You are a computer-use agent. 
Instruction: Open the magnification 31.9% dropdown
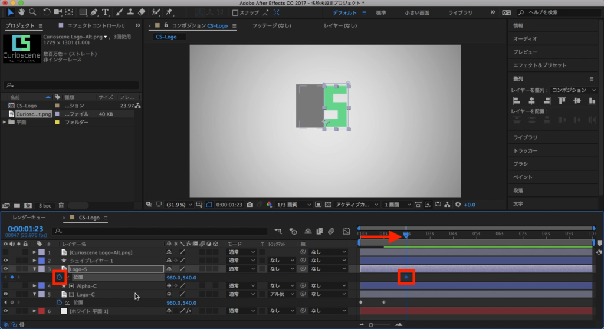coord(180,205)
